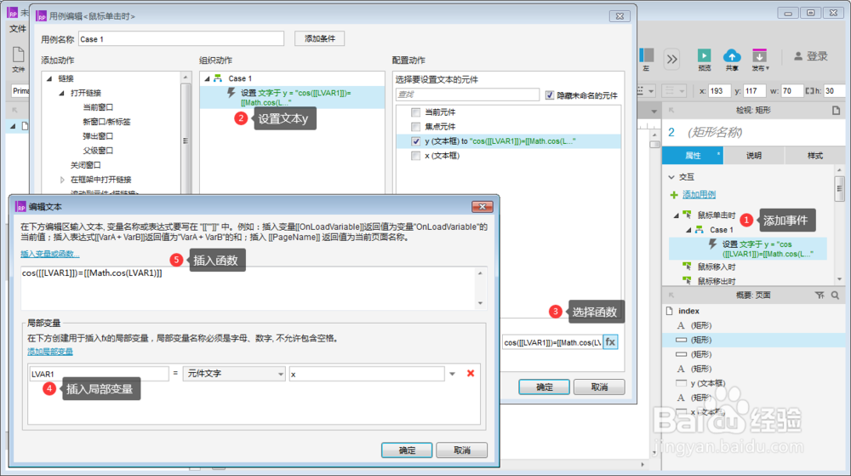Image resolution: width=851 pixels, height=476 pixels.
Task: Click 添加局部变量 link
Action: coord(50,352)
